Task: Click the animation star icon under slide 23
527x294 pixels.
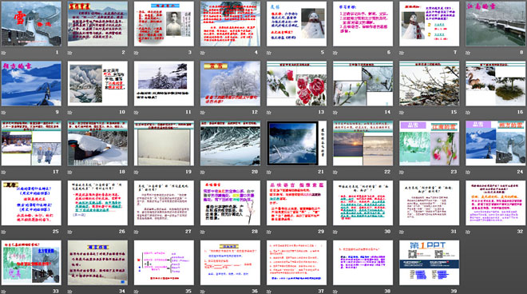Action: click(402, 173)
